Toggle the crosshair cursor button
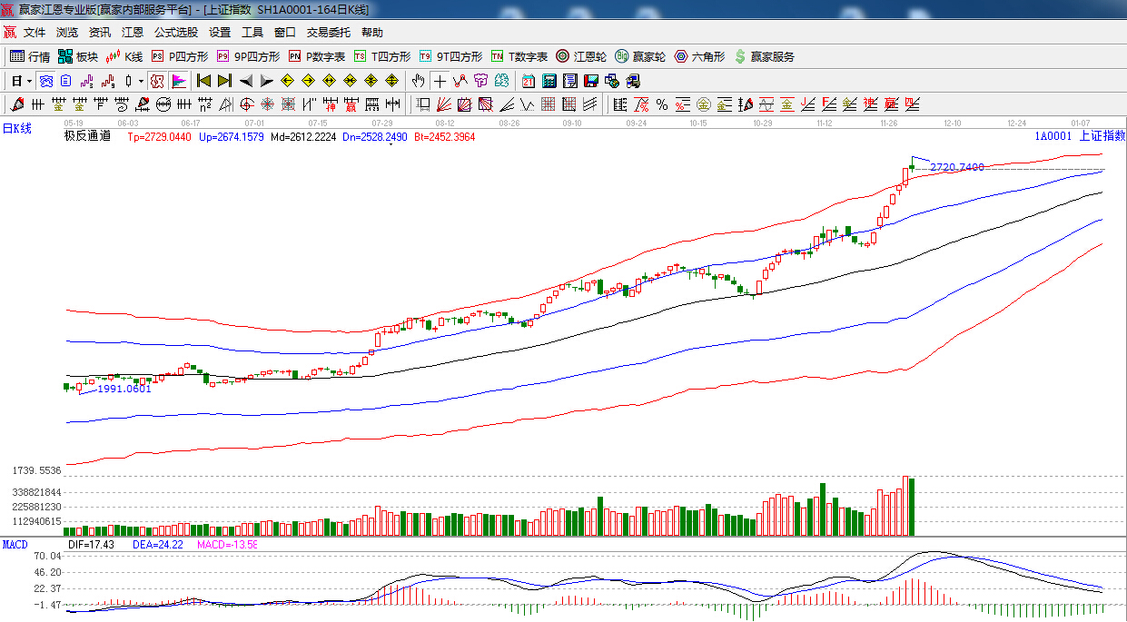Viewport: 1127px width, 622px height. pos(440,81)
